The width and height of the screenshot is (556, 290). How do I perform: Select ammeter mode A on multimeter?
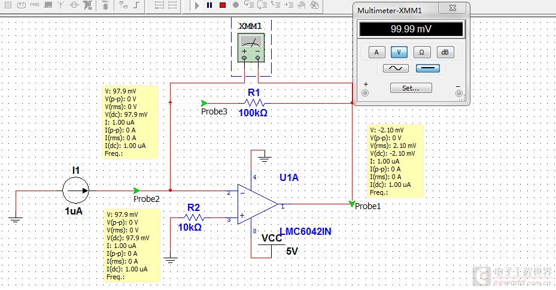(376, 52)
